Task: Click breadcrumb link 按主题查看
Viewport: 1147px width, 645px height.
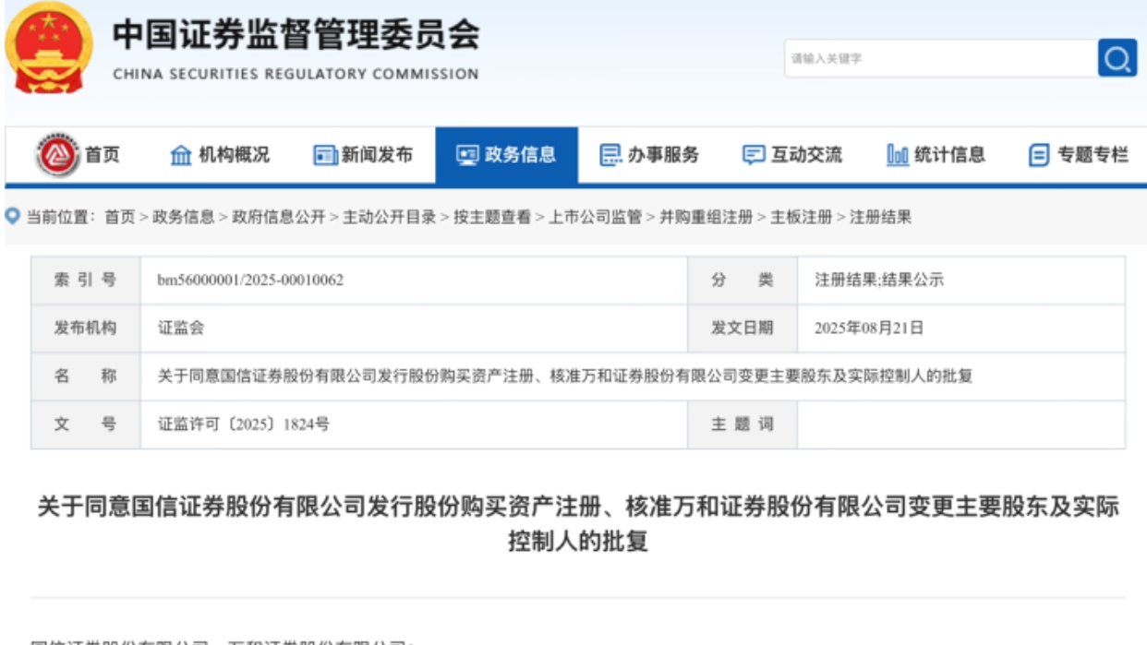Action: click(x=492, y=217)
